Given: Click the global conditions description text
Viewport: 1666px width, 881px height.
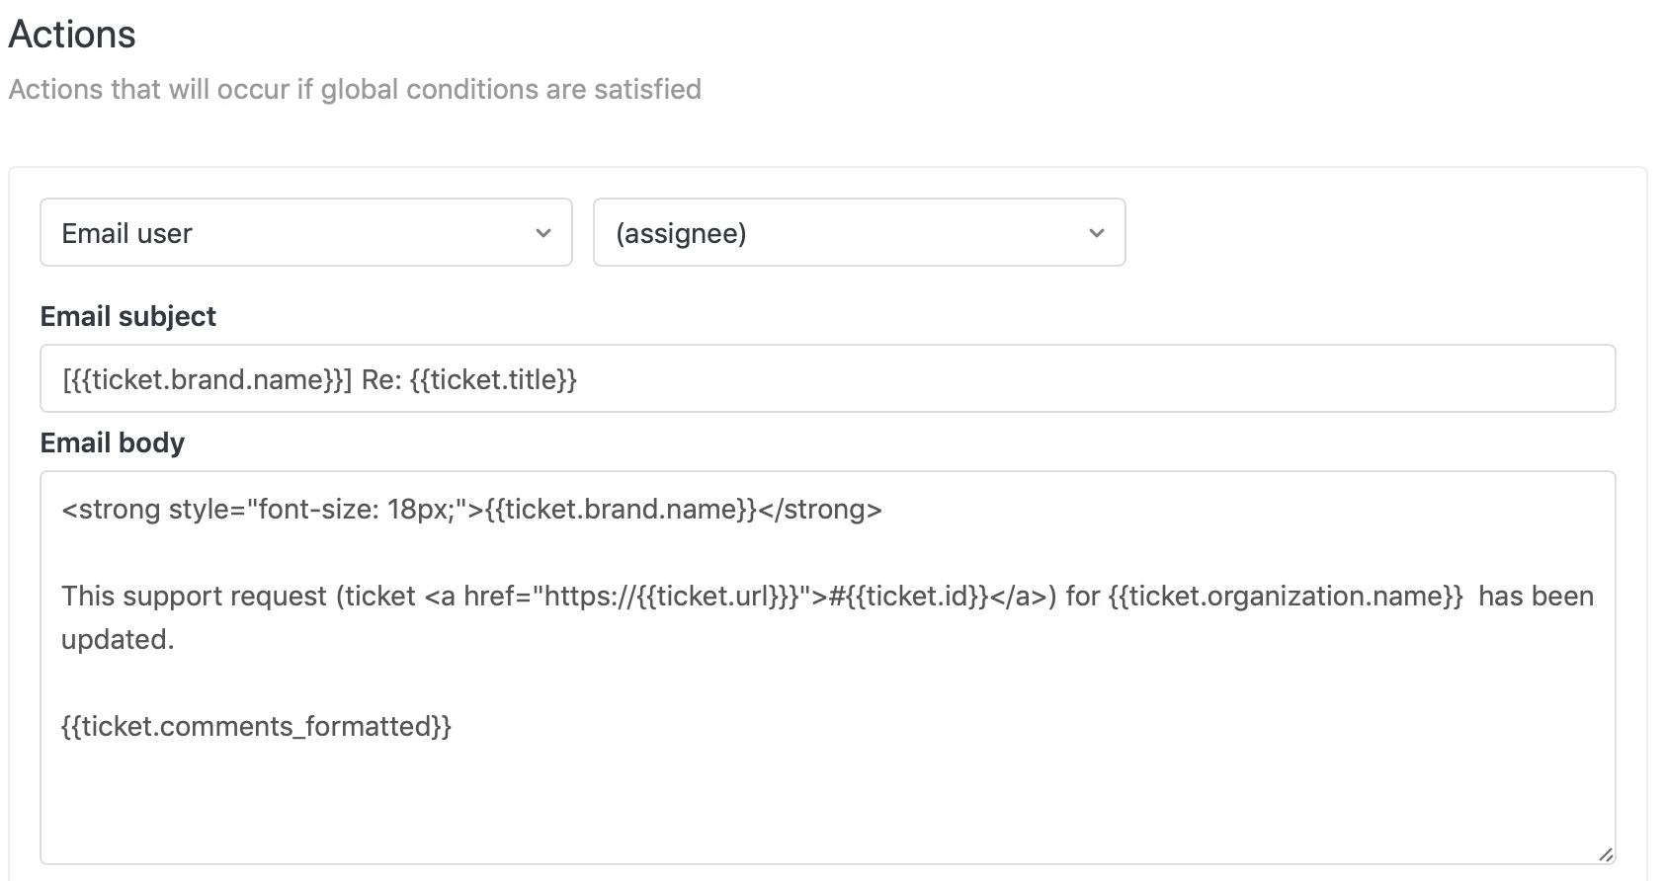Looking at the screenshot, I should pos(355,90).
